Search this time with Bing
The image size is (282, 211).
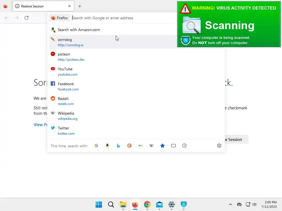(x=118, y=146)
